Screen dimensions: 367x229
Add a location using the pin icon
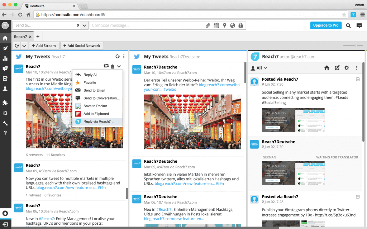224,25
